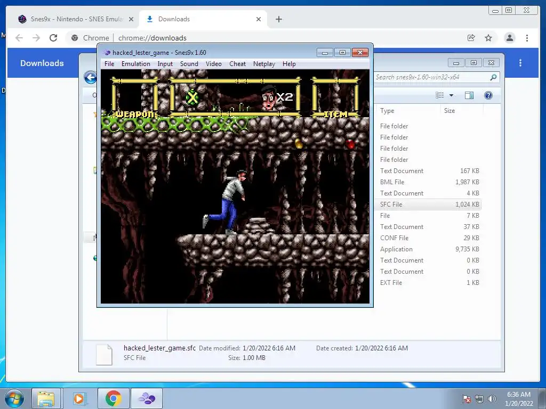Click the Explorer search magnifier icon

click(x=493, y=77)
